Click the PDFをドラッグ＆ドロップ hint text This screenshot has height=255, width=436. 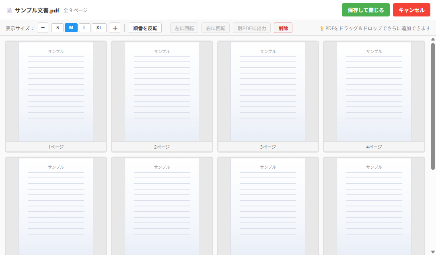(x=378, y=28)
